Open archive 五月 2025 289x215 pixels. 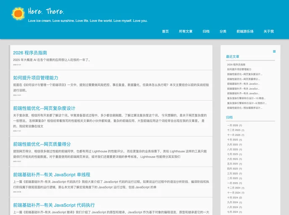click(x=233, y=164)
